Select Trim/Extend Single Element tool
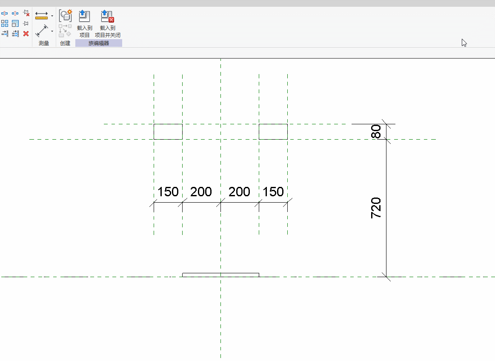 [x=4, y=34]
